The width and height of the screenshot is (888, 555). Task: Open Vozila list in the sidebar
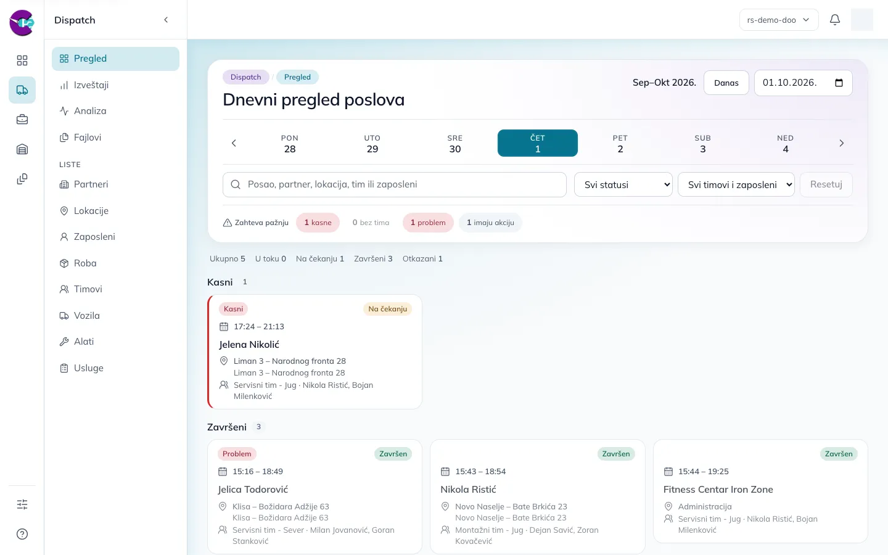[x=116, y=316]
